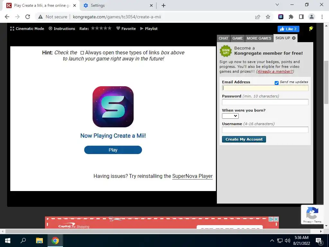Uncheck Send me updates checkbox
The height and width of the screenshot is (247, 329).
(x=277, y=83)
